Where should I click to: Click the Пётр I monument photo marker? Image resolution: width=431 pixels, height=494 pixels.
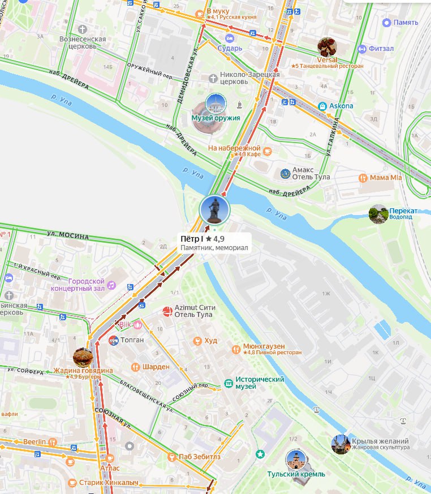215,210
